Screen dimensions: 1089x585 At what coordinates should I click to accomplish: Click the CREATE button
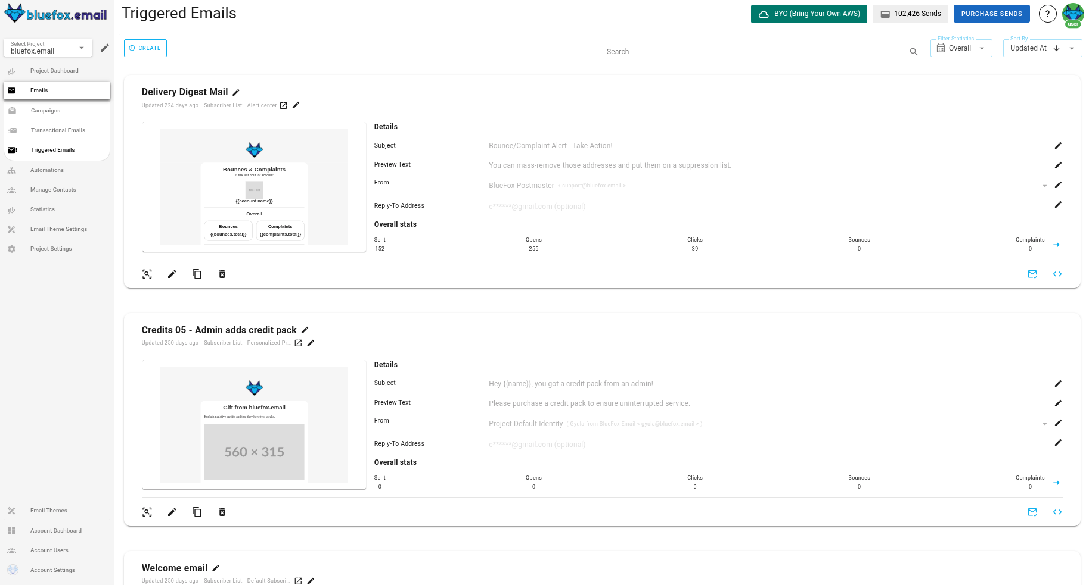click(145, 48)
